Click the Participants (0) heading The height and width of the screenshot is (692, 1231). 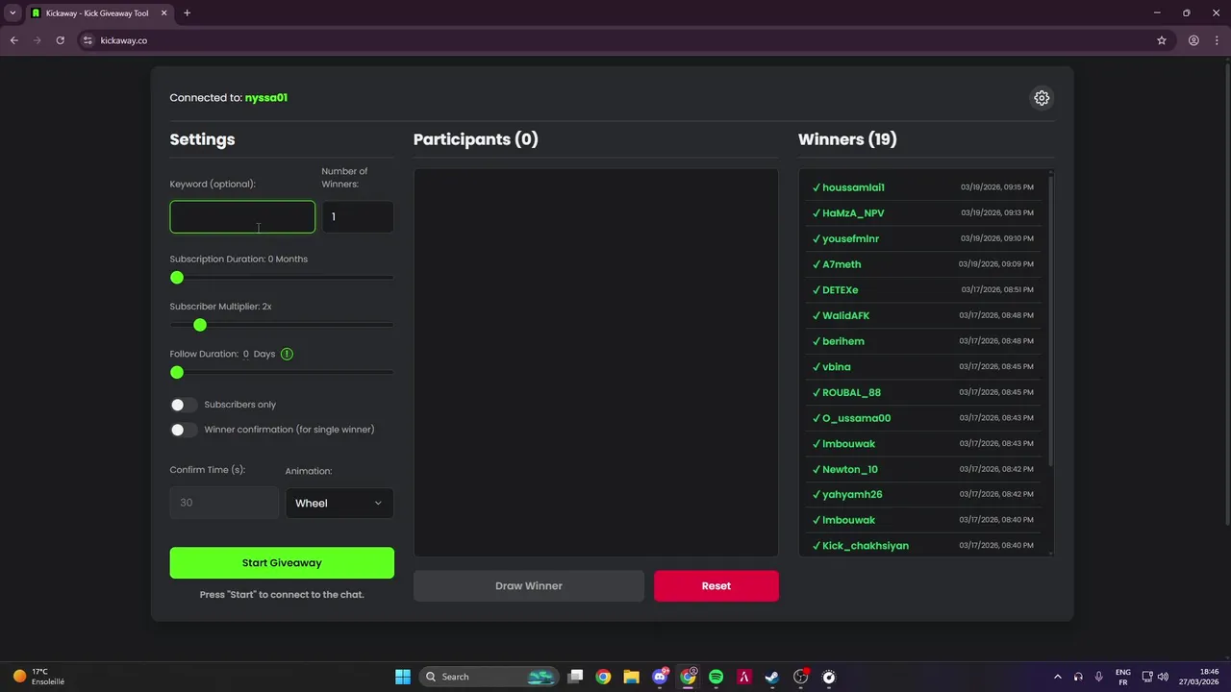tap(476, 139)
